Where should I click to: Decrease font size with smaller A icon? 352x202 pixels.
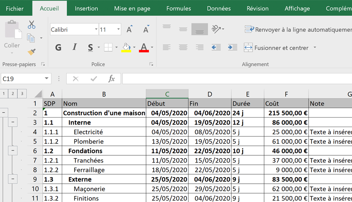146,29
